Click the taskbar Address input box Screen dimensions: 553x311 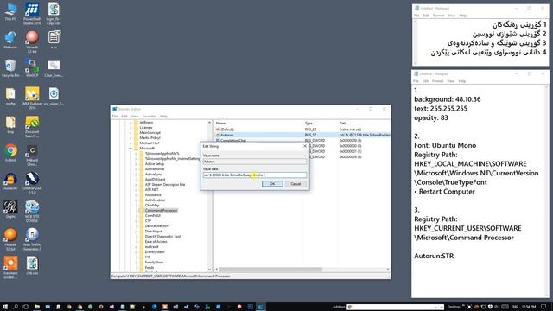tap(395, 307)
